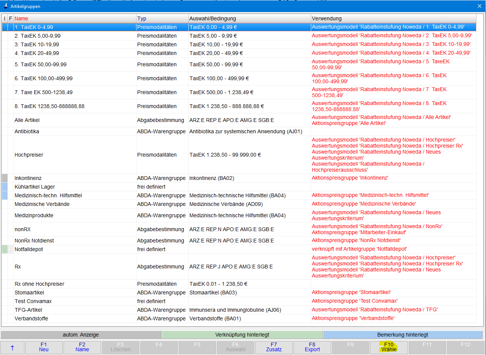Sort by the Name column header
This screenshot has width=486, height=355.
[x=75, y=18]
